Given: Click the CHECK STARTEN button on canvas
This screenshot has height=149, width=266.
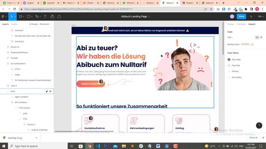Looking at the screenshot, I should [91, 84].
